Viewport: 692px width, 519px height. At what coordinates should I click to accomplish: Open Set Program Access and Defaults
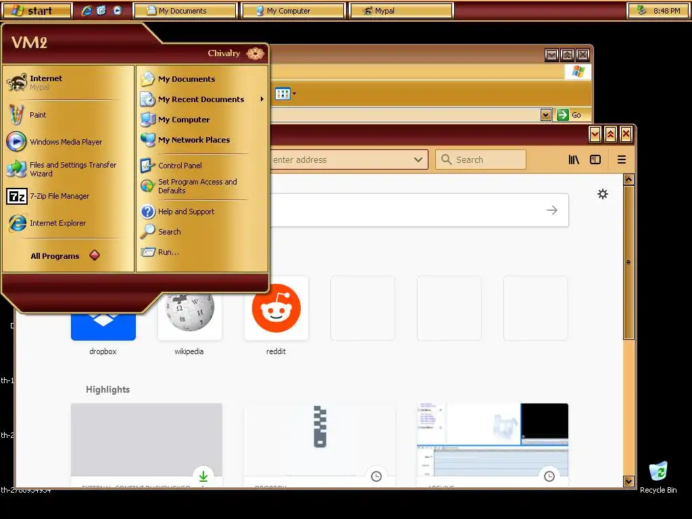coord(190,186)
